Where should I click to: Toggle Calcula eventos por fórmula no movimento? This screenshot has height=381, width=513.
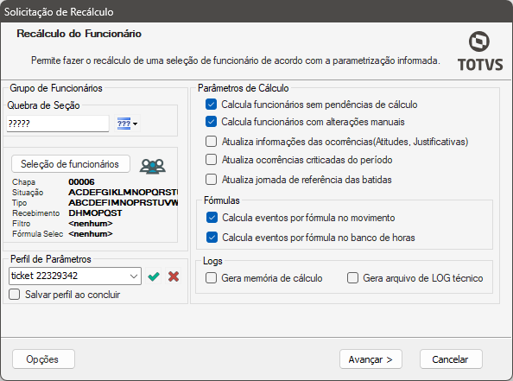point(212,218)
